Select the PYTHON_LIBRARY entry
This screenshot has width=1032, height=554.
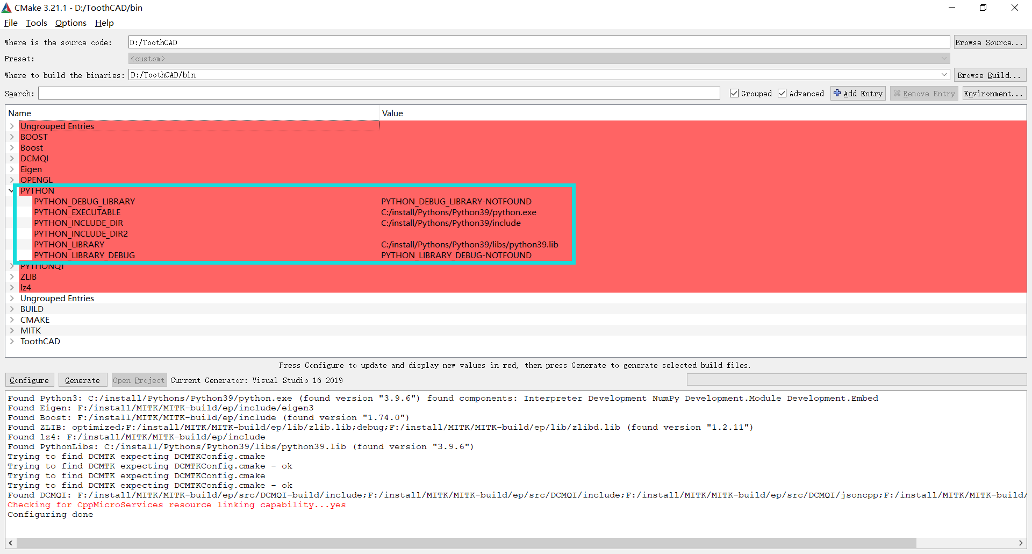coord(69,245)
